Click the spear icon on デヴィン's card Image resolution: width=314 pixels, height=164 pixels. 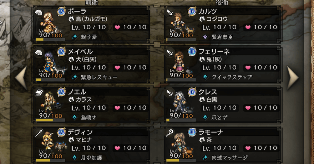pyautogui.click(x=39, y=133)
